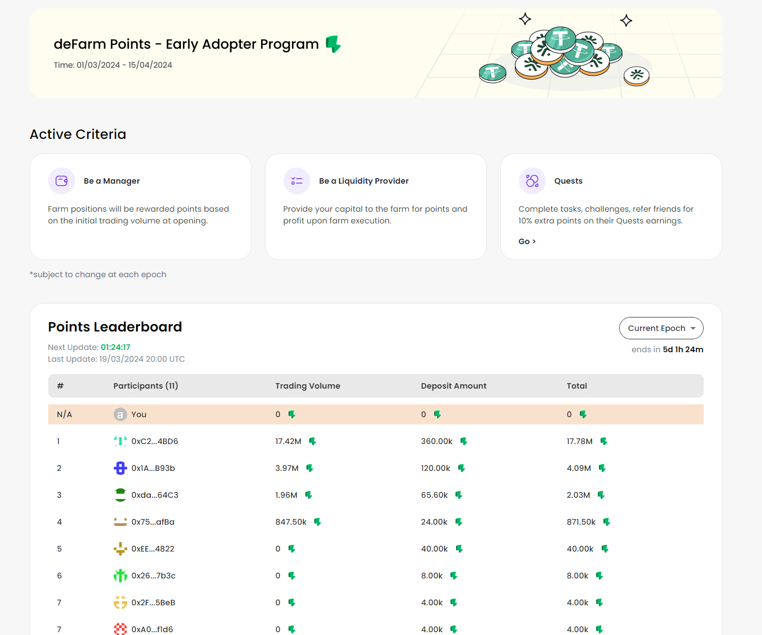
Task: Click the Participants (11) column header
Action: (x=146, y=386)
